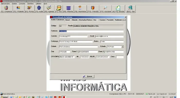Open the F6 Agenda toolbar icon
This screenshot has width=180, height=98.
tap(49, 9)
